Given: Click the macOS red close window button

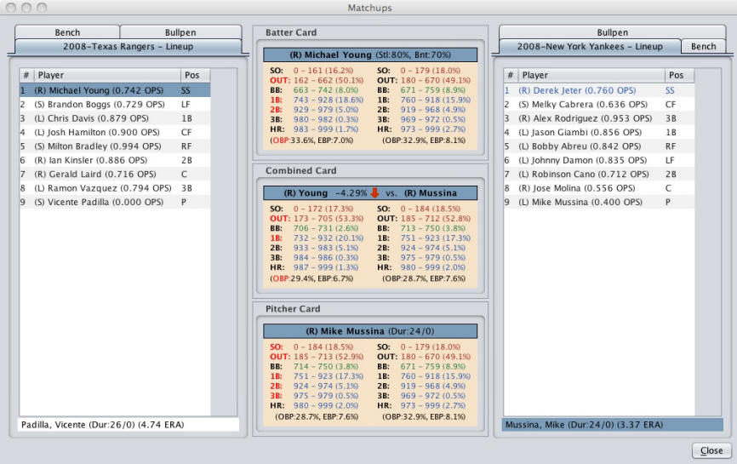Looking at the screenshot, I should (11, 8).
